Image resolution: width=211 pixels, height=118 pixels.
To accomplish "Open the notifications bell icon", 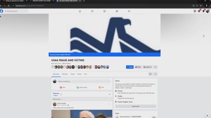I will [203, 11].
